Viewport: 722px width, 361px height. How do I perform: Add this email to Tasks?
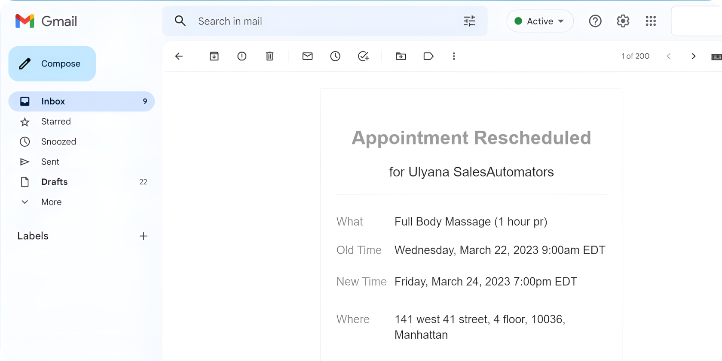click(x=363, y=56)
